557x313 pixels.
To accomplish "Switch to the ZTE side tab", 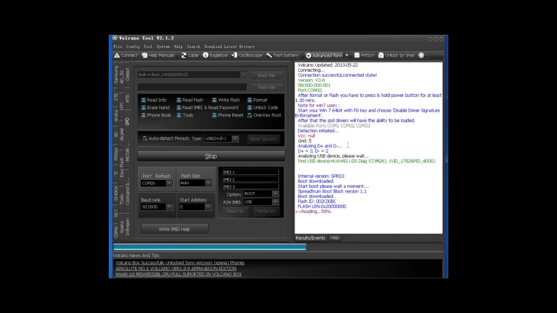I will click(x=116, y=97).
